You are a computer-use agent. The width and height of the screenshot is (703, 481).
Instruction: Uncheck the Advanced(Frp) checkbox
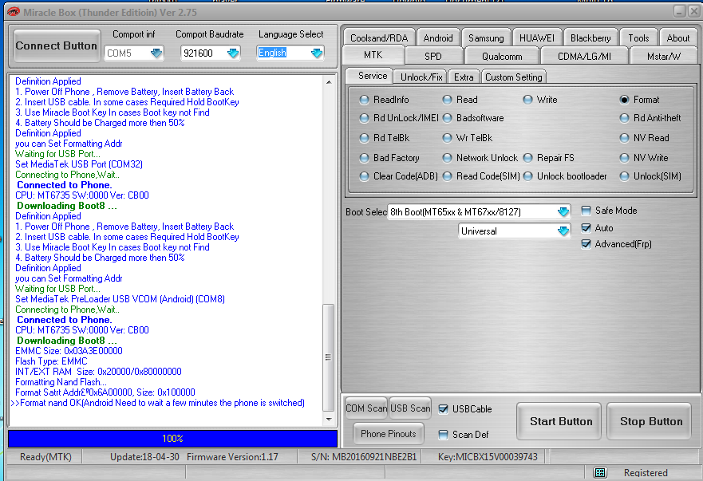(x=586, y=244)
